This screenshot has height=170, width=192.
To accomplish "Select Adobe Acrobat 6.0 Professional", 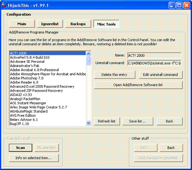I will click(48, 70).
